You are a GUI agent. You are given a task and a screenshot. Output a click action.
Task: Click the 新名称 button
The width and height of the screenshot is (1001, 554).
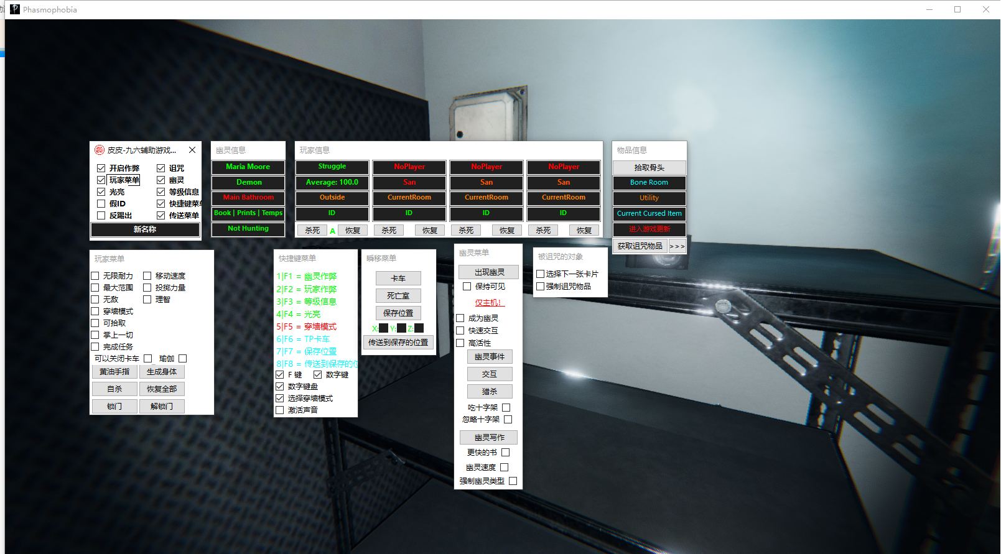coord(145,229)
